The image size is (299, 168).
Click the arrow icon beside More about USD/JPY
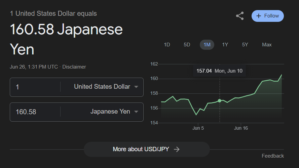177,150
